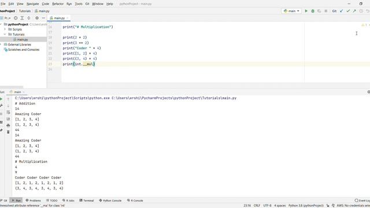370x208 pixels.
Task: Rerun main from the Run panel's green arrow
Action: click(x=1, y=99)
